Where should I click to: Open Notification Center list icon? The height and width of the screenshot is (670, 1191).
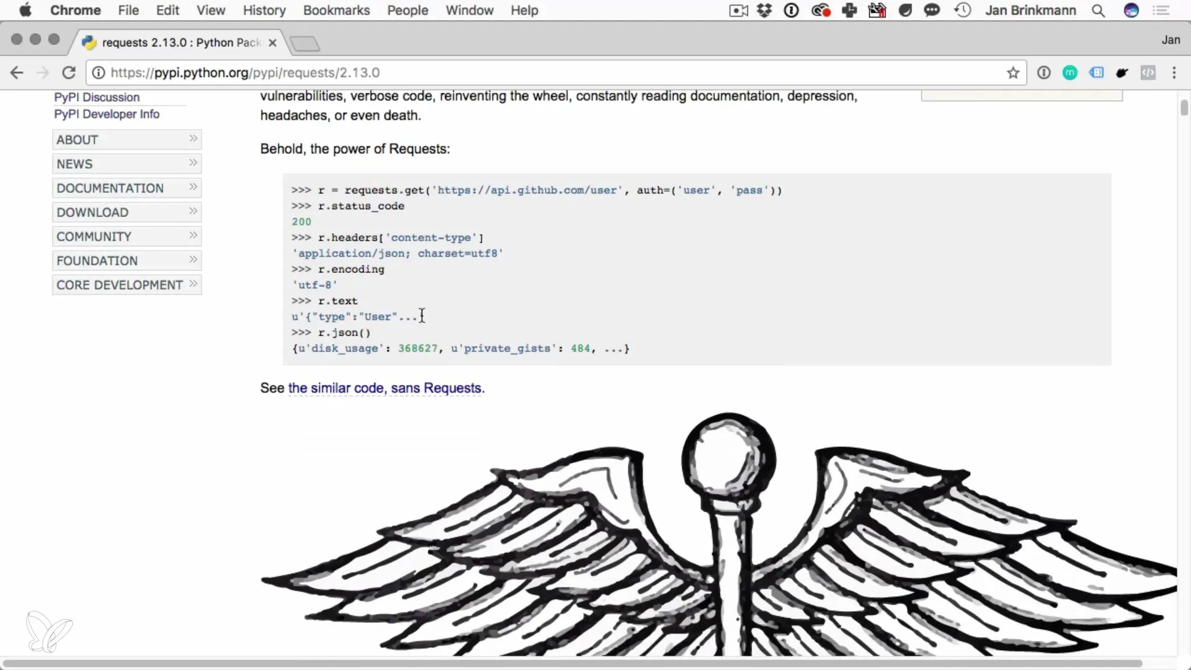[x=1161, y=11]
